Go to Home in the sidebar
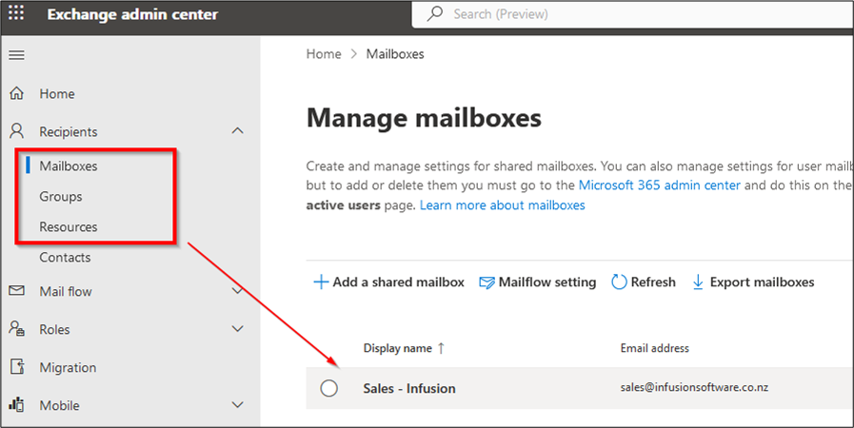854x428 pixels. tap(56, 93)
